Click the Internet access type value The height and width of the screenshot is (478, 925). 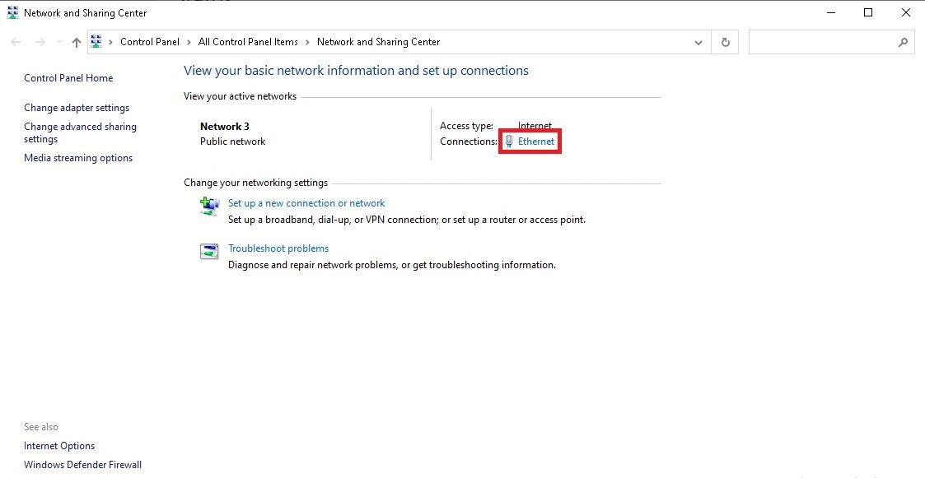click(535, 126)
